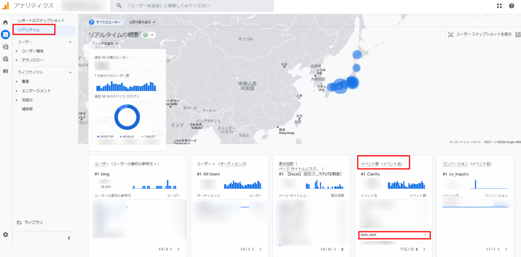Image resolution: width=521 pixels, height=257 pixels.
Task: Click the DESKTOP legend entry
Action: (x=106, y=137)
